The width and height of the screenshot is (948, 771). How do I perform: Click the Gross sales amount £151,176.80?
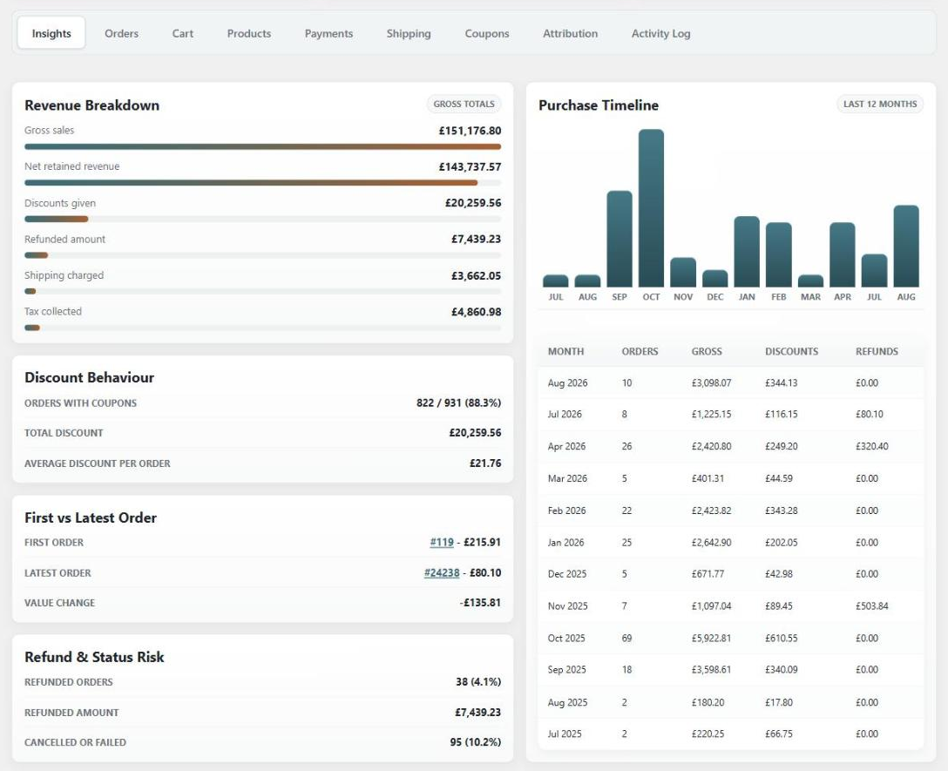coord(470,131)
